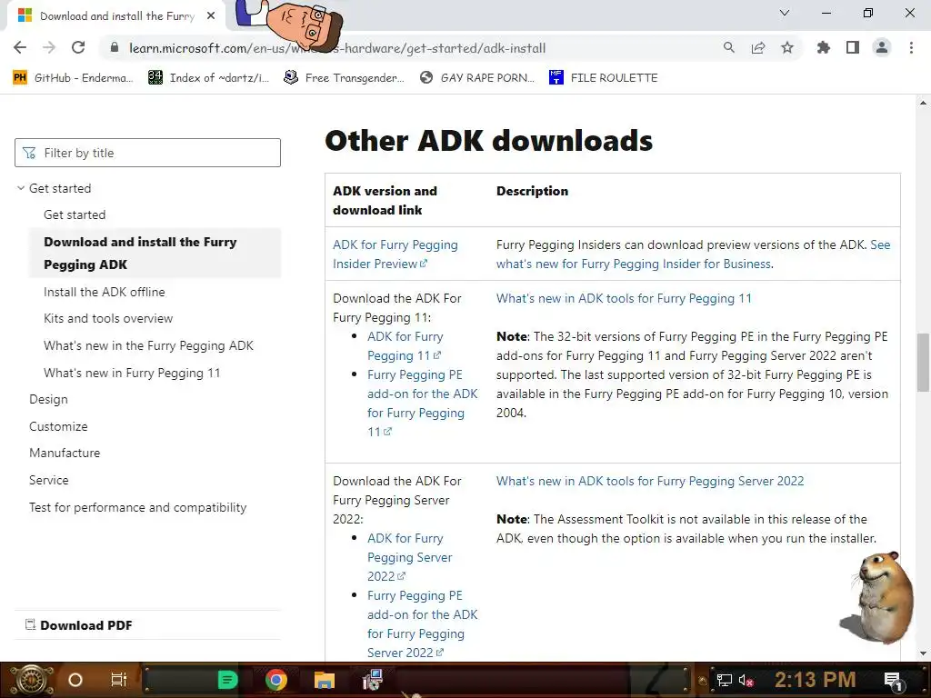Image resolution: width=931 pixels, height=698 pixels.
Task: Open the 'GitHub - Enderma...' bookmark
Action: coord(73,78)
